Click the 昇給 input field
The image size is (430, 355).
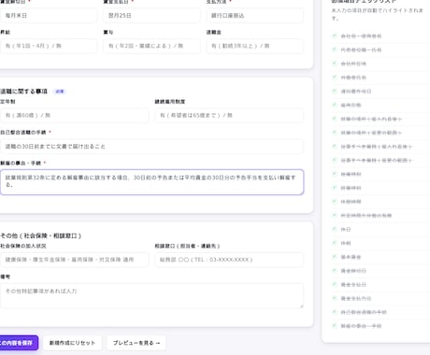(x=49, y=46)
